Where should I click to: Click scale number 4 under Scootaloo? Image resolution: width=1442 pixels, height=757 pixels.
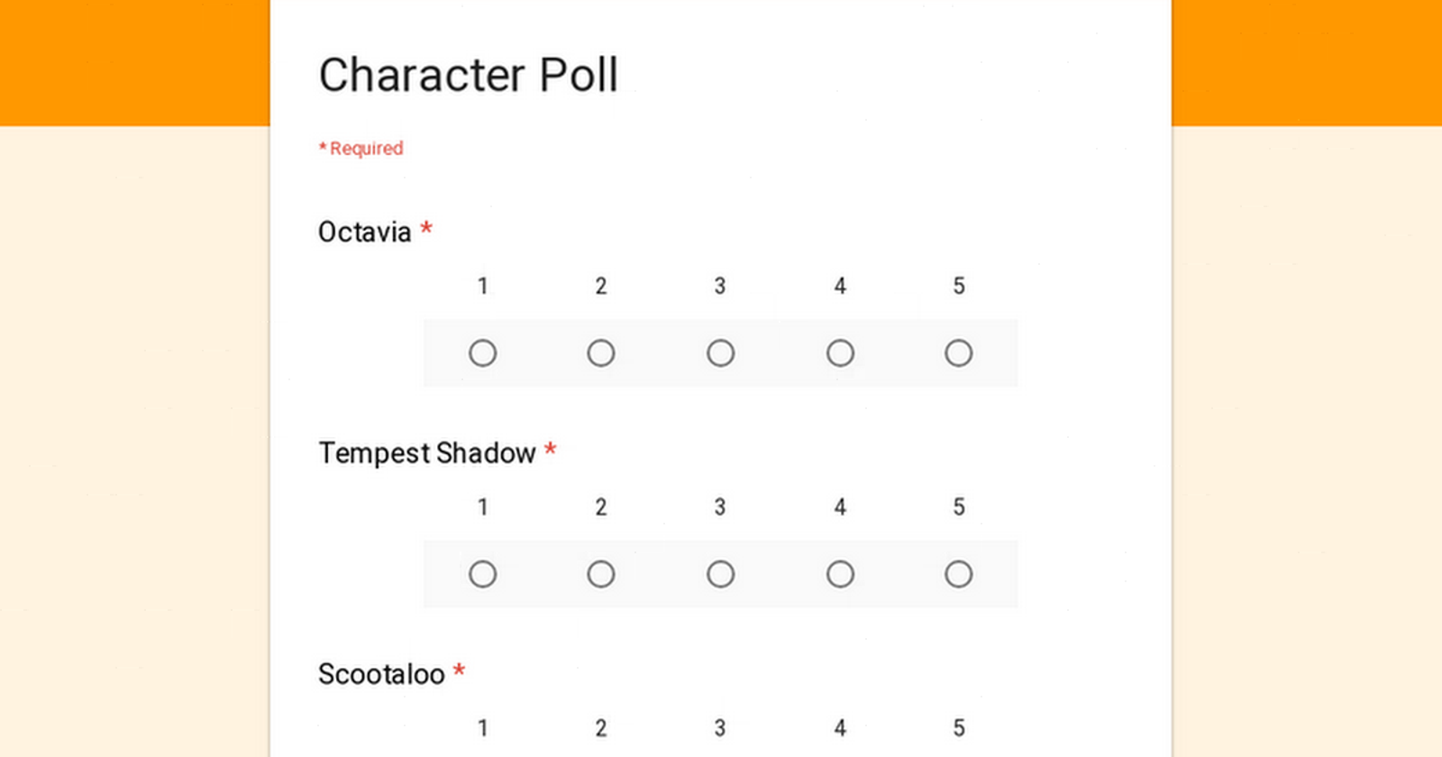[840, 728]
